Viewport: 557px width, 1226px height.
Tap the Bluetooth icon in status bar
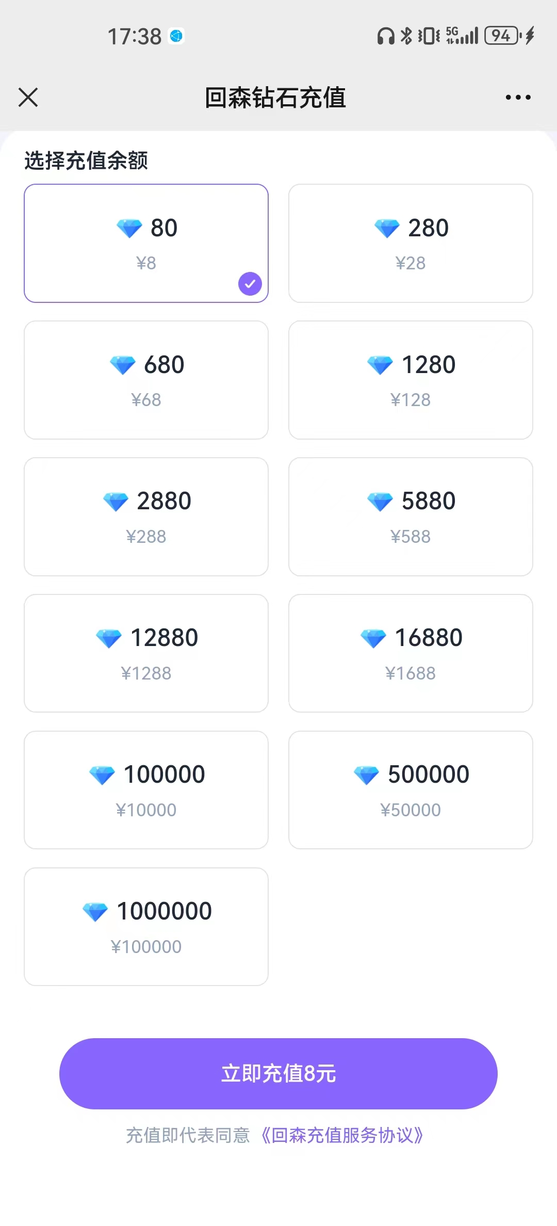coord(407,36)
